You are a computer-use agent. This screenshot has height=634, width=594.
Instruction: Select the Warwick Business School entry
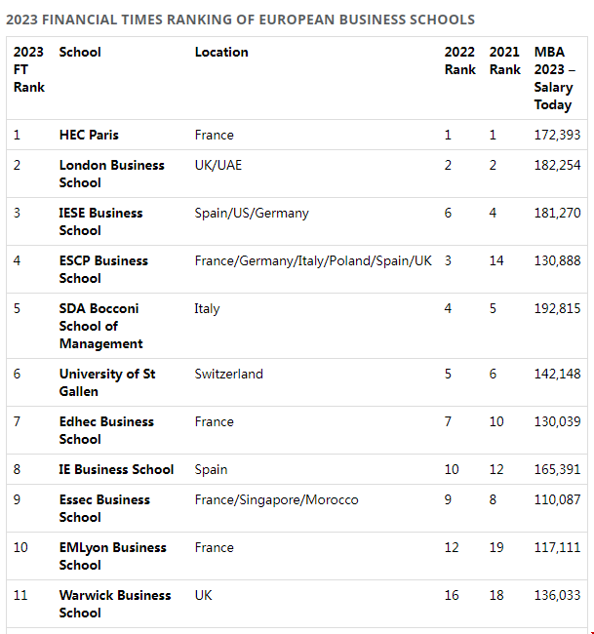[x=114, y=604]
